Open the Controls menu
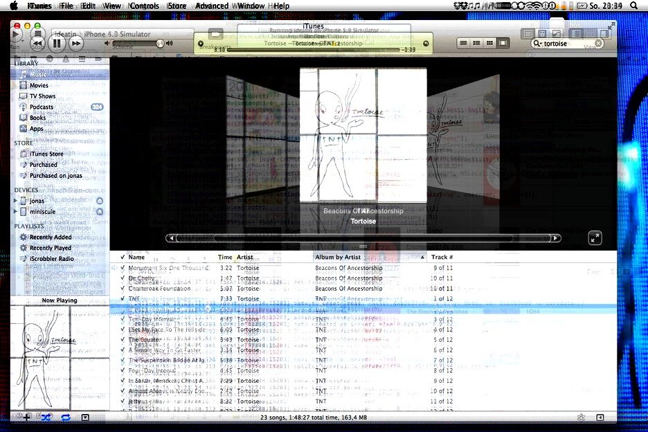The image size is (648, 432). [x=144, y=6]
